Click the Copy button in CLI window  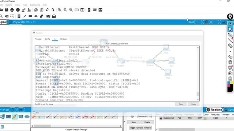pos(181,104)
